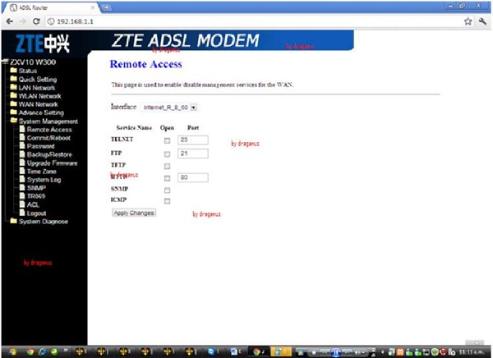Viewport: 493px width, 358px height.
Task: Open the Time Zone page
Action: 42,172
